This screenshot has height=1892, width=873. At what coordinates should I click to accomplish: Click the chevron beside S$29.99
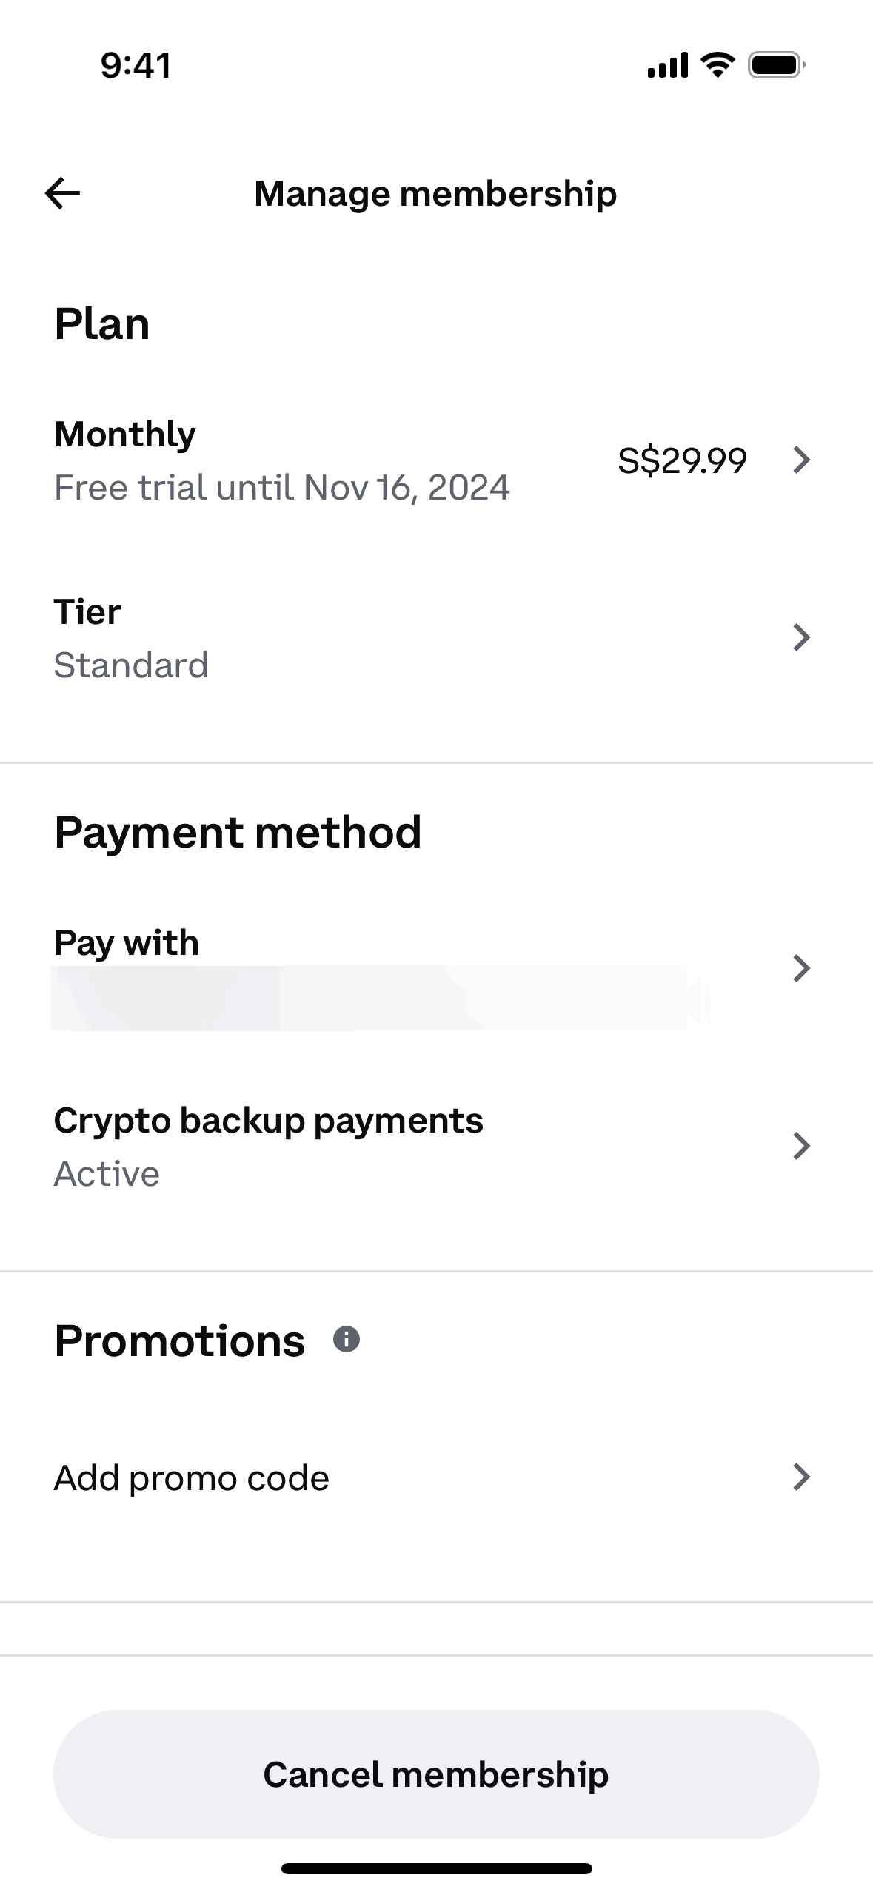801,460
